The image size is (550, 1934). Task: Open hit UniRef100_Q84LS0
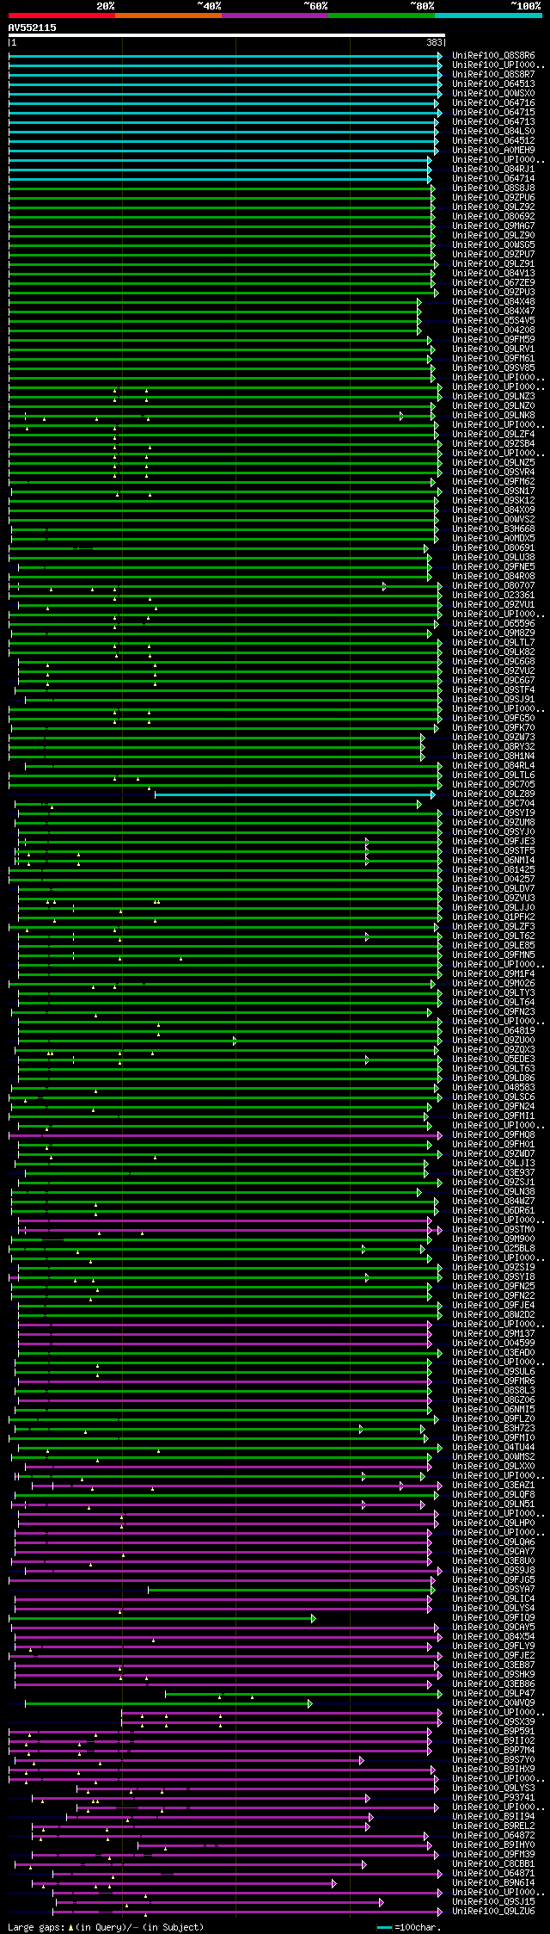coord(493,132)
